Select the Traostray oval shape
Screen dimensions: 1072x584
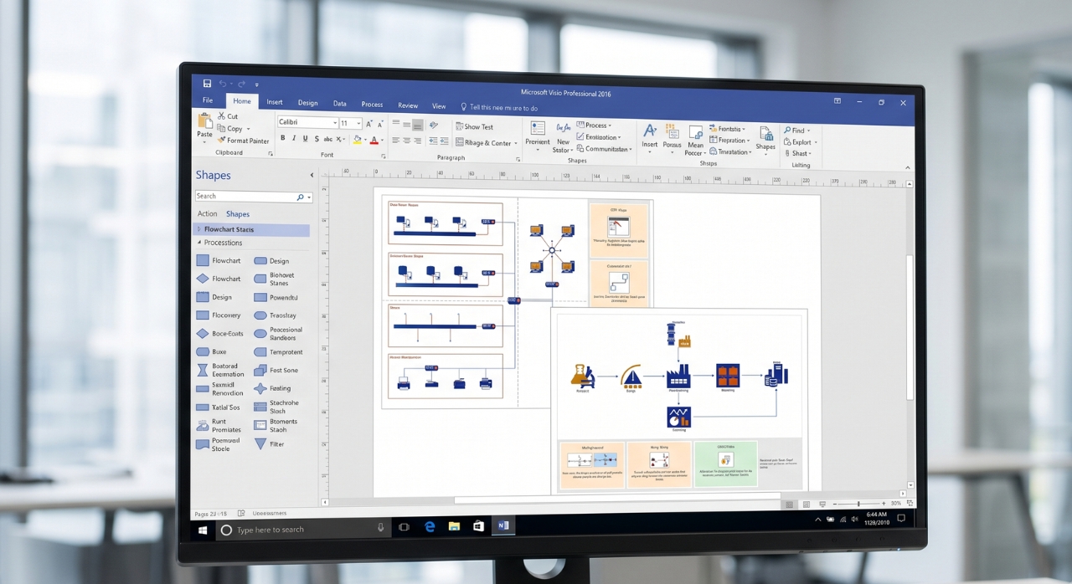(260, 315)
